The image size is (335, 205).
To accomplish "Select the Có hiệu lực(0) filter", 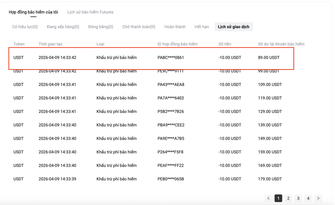I will click(25, 27).
